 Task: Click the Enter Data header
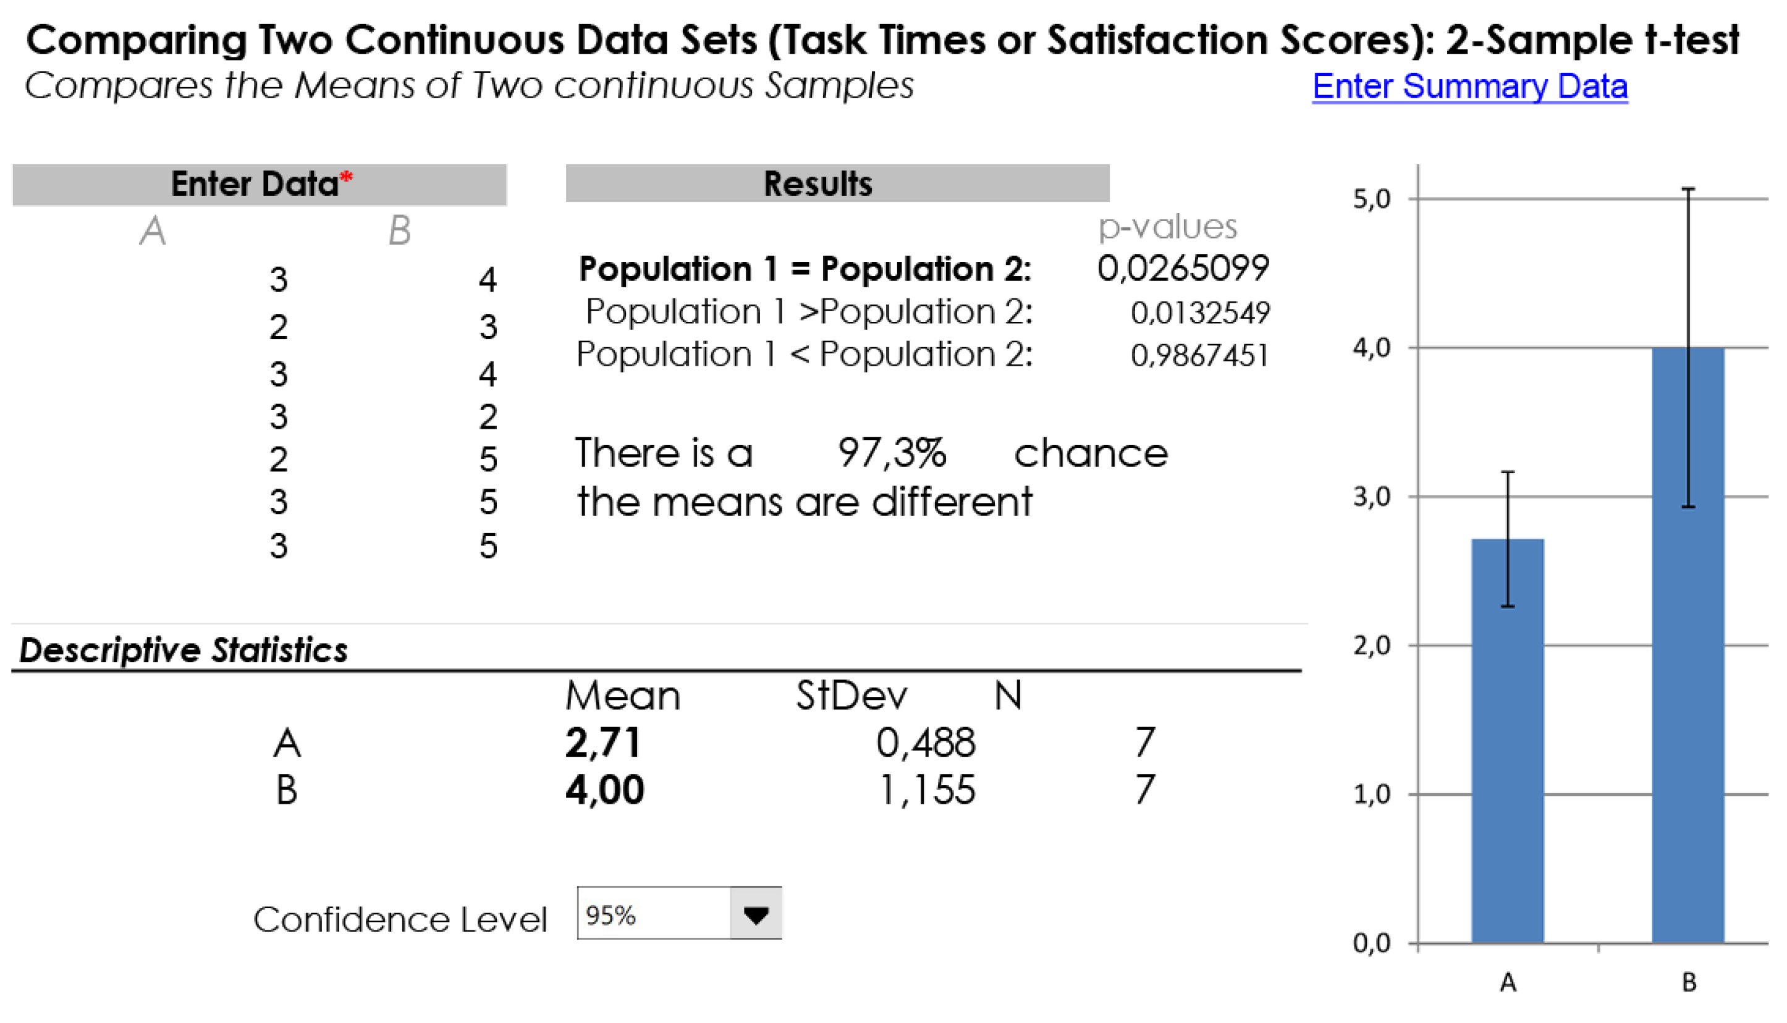pos(255,185)
